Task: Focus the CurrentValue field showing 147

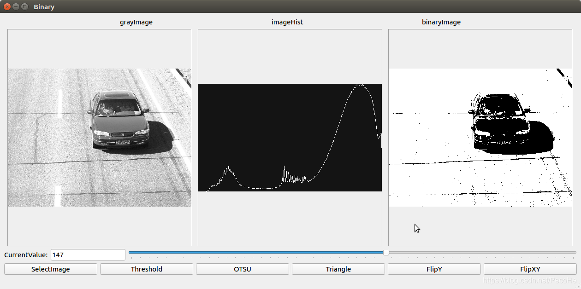Action: pyautogui.click(x=88, y=254)
